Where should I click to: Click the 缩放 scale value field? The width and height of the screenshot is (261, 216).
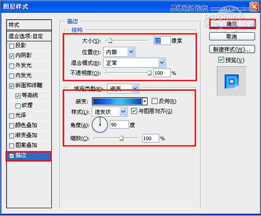pos(150,138)
